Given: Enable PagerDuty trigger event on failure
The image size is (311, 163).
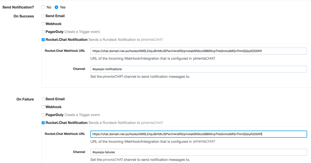Looking at the screenshot, I should coord(43,115).
